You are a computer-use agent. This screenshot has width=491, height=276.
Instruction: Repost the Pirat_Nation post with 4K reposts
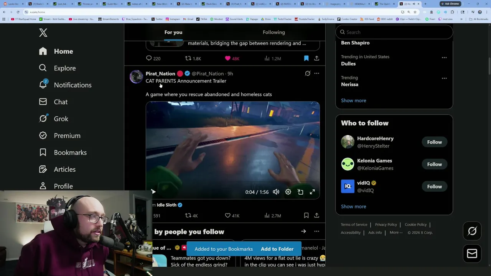(191, 215)
